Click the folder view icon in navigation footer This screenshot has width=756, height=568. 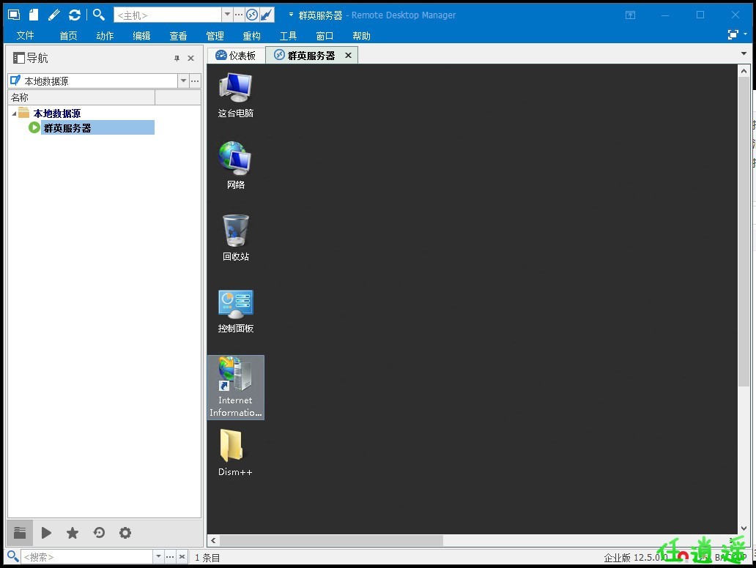[20, 533]
